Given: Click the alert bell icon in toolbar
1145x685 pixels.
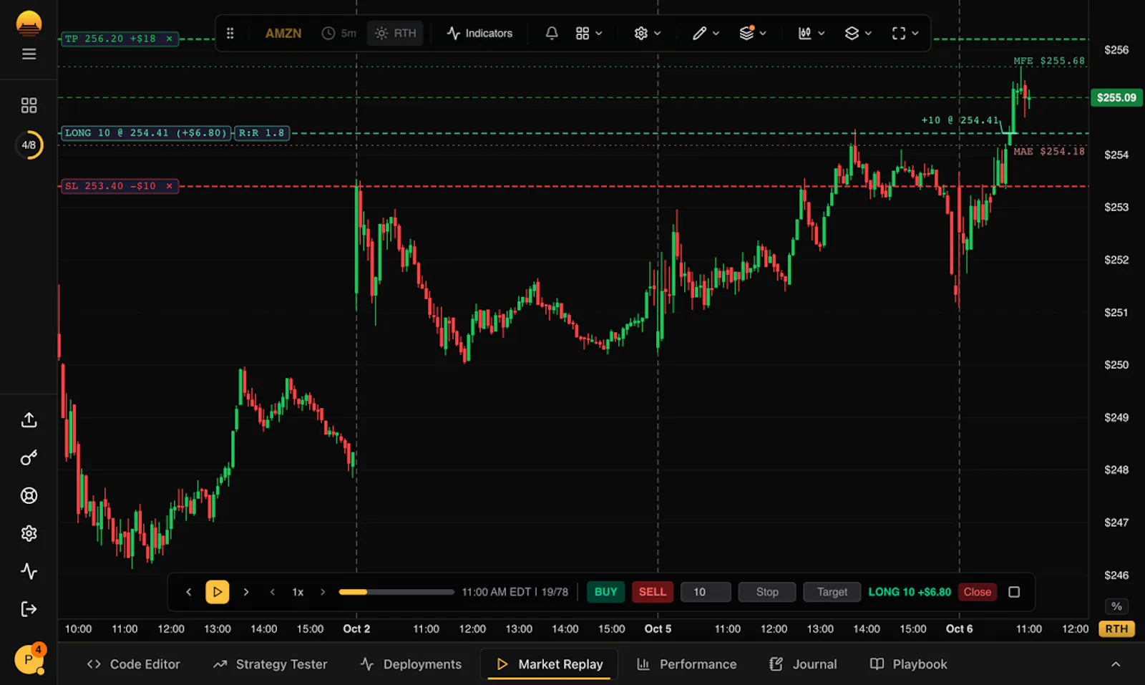Looking at the screenshot, I should point(552,33).
